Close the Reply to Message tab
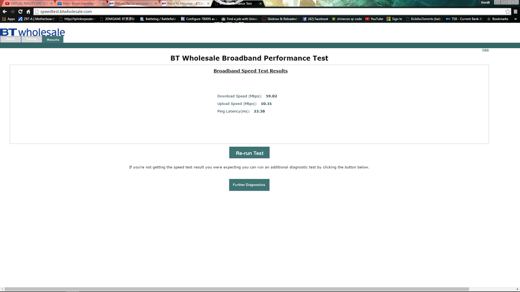Screen dimensions: 520x292 pyautogui.click(x=208, y=3)
